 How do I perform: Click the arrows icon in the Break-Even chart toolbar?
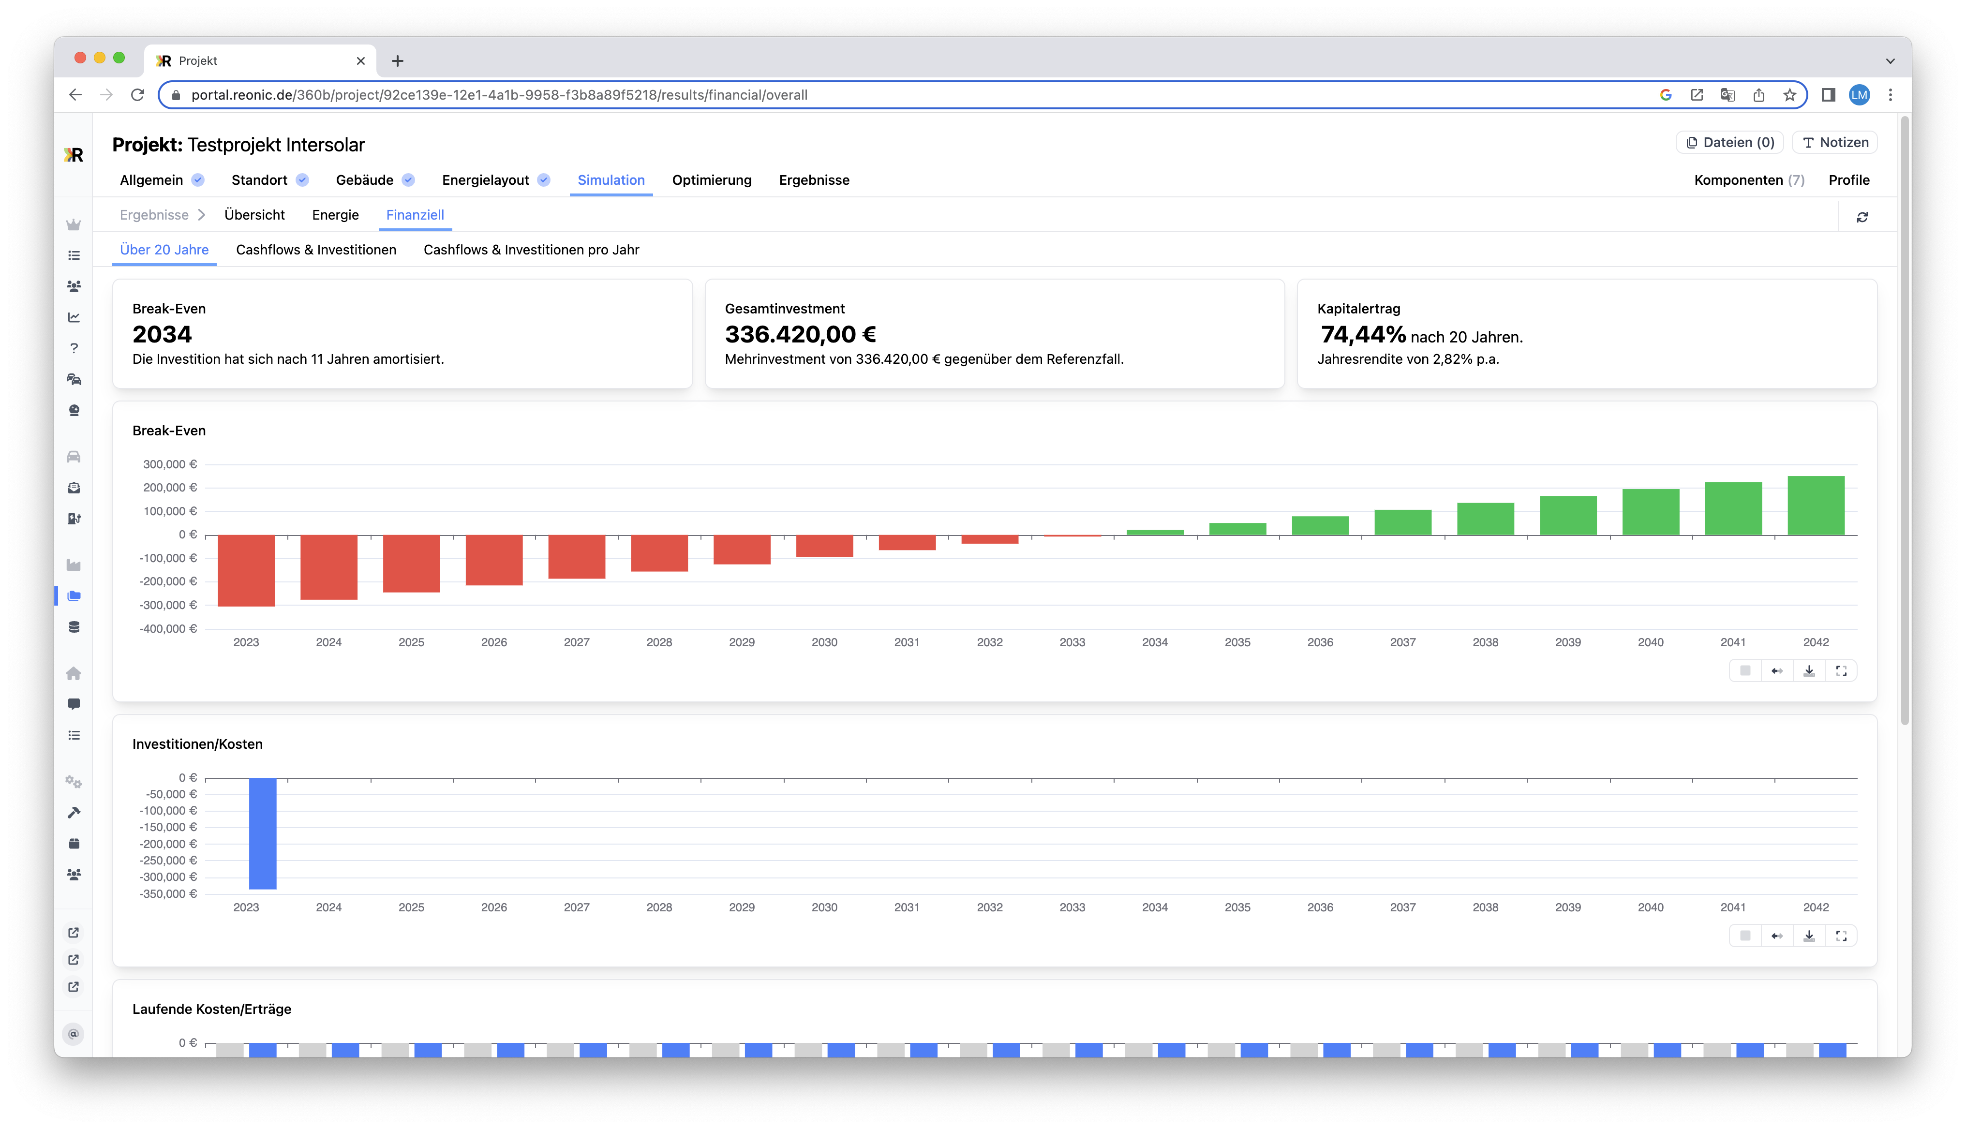point(1777,671)
